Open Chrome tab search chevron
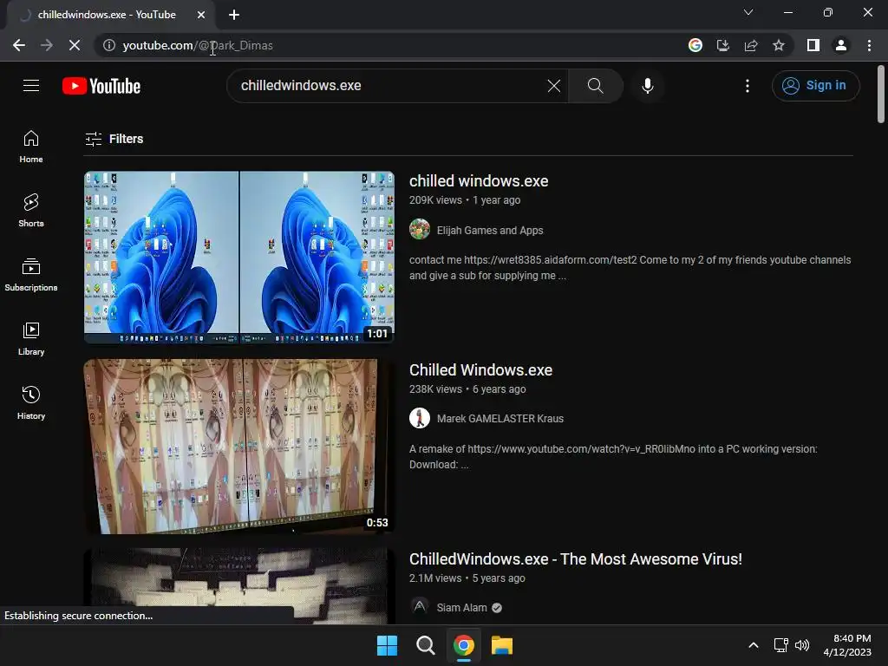The image size is (888, 666). pos(748,12)
